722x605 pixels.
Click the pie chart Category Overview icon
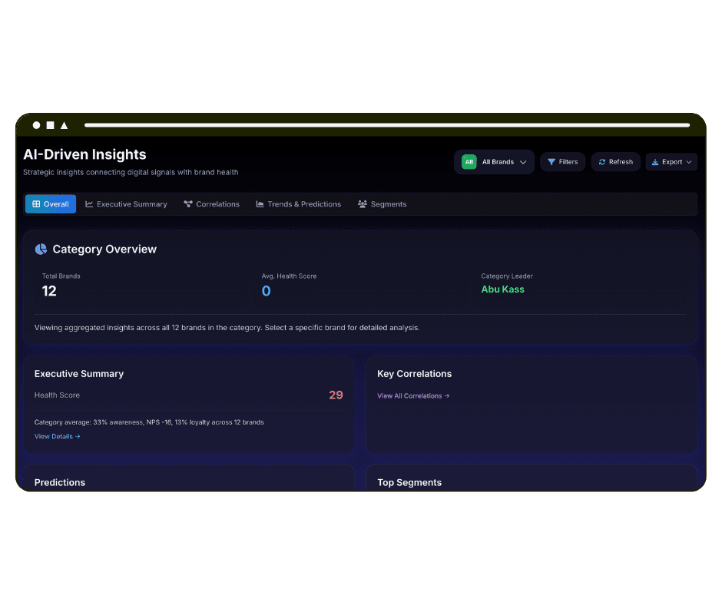[41, 249]
